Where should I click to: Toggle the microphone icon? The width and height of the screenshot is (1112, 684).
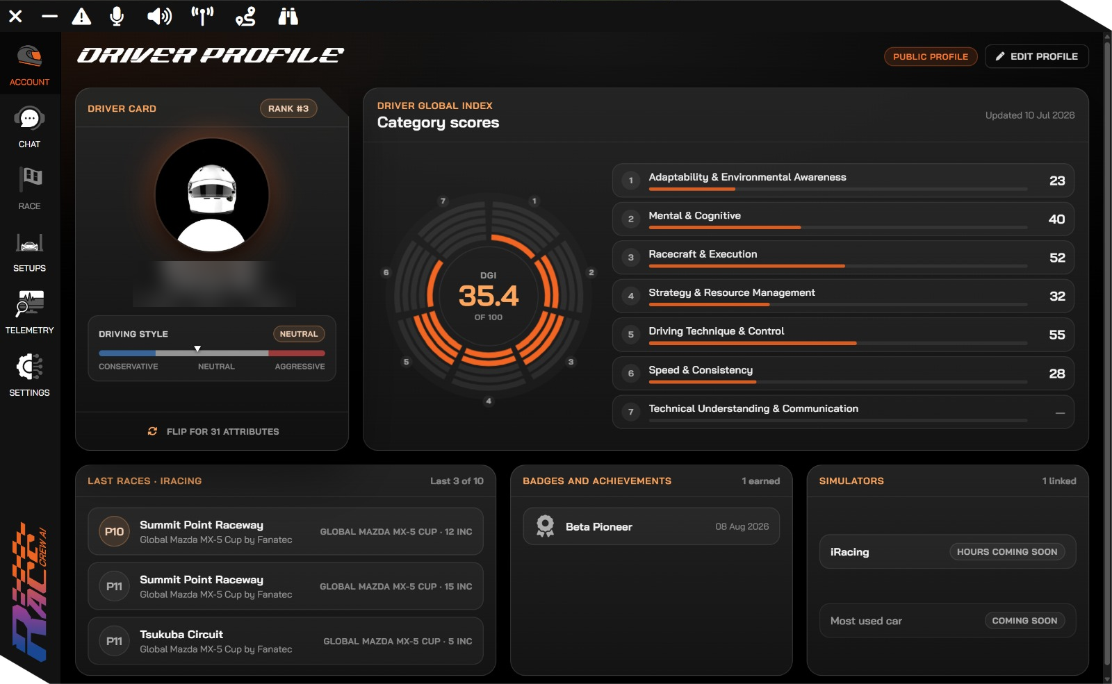pos(117,16)
